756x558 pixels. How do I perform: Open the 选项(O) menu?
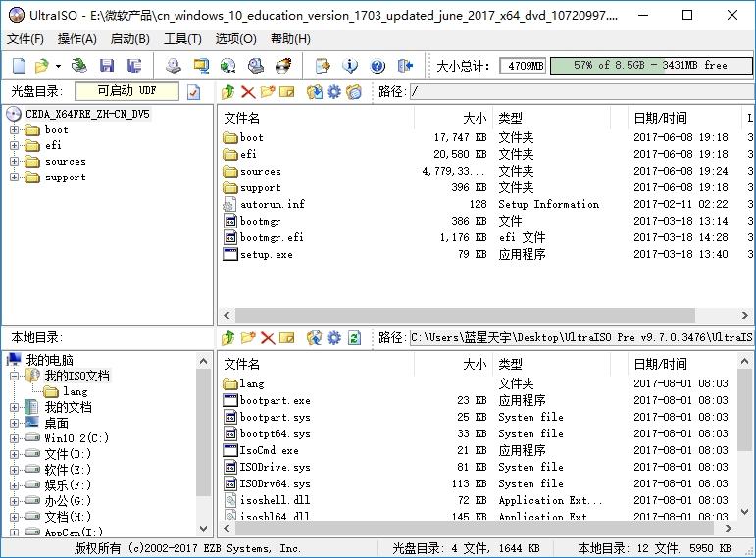coord(235,38)
